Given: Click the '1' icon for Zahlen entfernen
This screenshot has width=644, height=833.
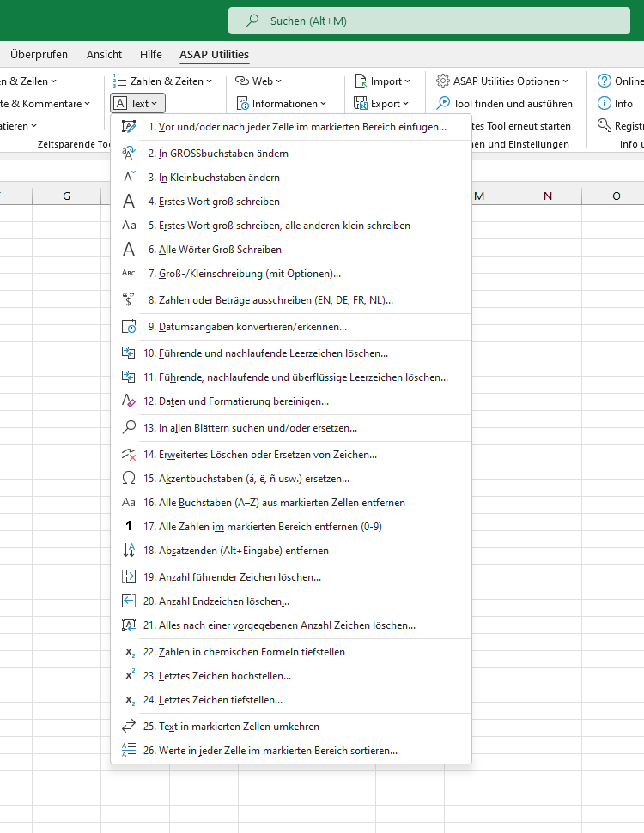Looking at the screenshot, I should [129, 526].
